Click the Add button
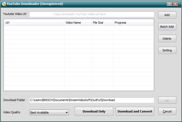 click(x=167, y=15)
